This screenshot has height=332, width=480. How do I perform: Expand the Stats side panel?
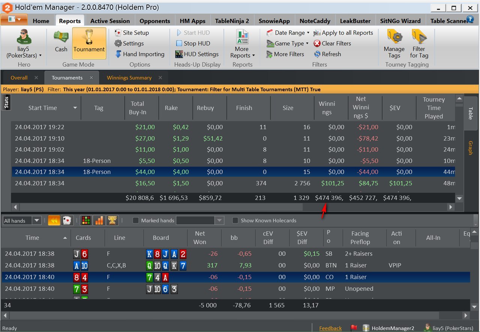[x=6, y=102]
